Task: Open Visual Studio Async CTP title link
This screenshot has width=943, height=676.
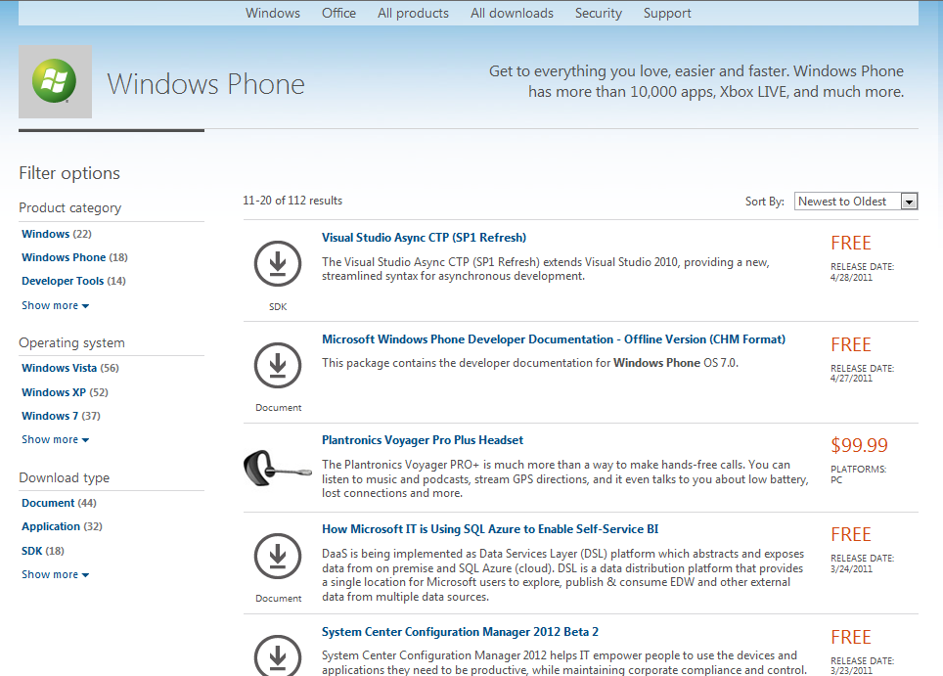Action: click(x=424, y=238)
